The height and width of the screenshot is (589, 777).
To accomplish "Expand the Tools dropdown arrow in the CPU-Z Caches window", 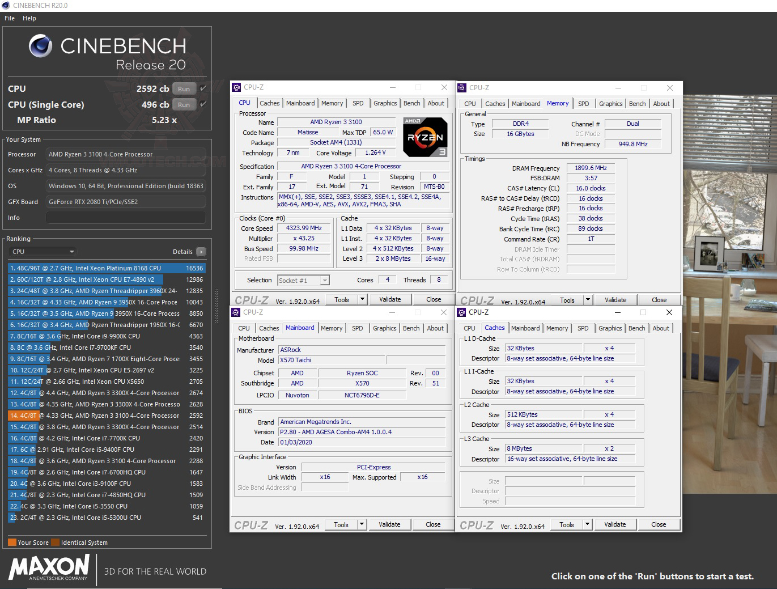I will pos(587,524).
